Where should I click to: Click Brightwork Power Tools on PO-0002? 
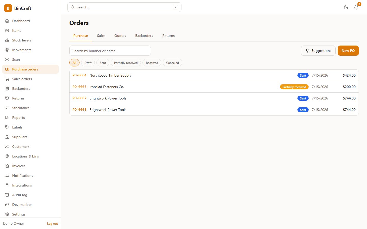coord(108,98)
